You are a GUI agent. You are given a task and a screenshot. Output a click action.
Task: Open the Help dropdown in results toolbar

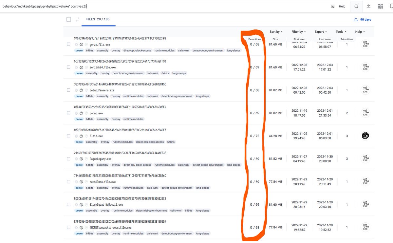(360, 32)
